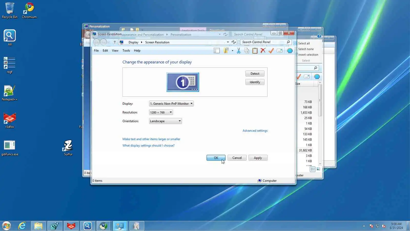410x231 pixels.
Task: Click the muted volume icon in system tray
Action: [x=384, y=226]
